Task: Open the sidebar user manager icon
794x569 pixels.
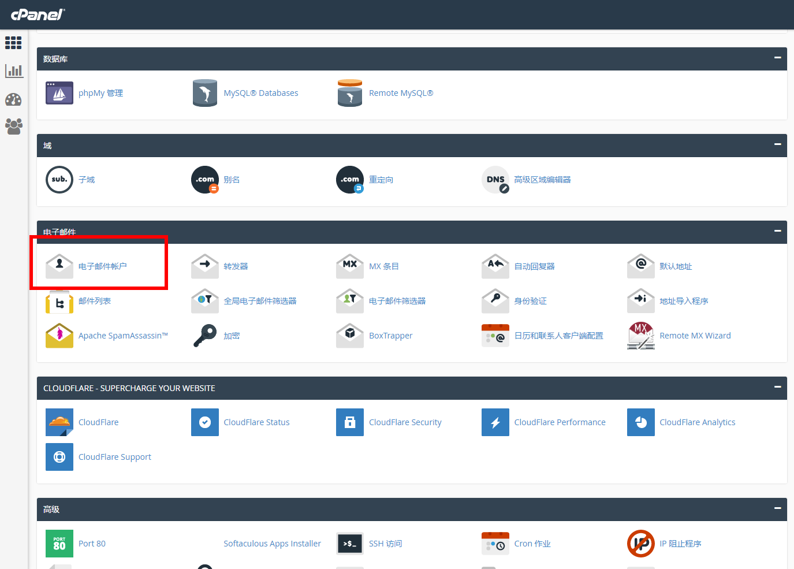Action: click(14, 127)
